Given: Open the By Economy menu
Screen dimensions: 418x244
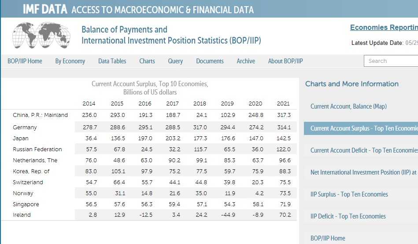Looking at the screenshot, I should (x=70, y=61).
